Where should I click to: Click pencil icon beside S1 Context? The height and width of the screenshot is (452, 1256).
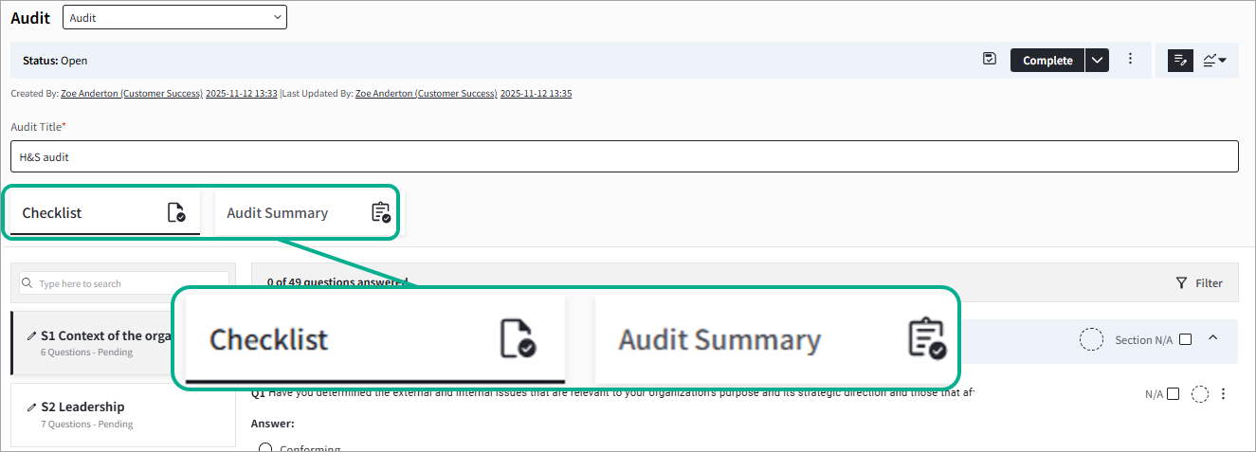32,335
